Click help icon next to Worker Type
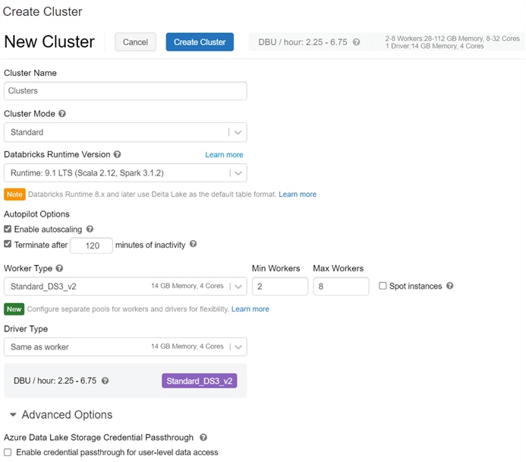This screenshot has width=526, height=462. pos(59,268)
